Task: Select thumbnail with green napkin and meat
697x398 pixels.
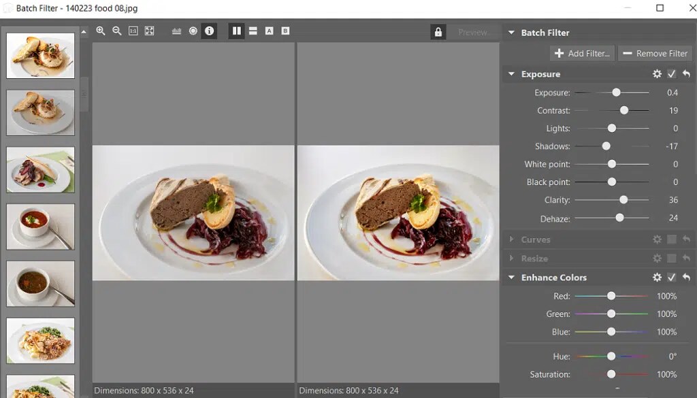Action: click(40, 169)
